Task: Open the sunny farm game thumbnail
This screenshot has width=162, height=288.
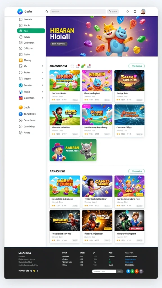Action: tap(65, 81)
